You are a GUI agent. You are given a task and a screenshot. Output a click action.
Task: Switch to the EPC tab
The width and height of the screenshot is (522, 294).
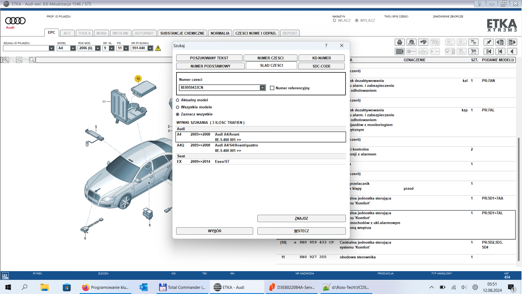(x=52, y=33)
